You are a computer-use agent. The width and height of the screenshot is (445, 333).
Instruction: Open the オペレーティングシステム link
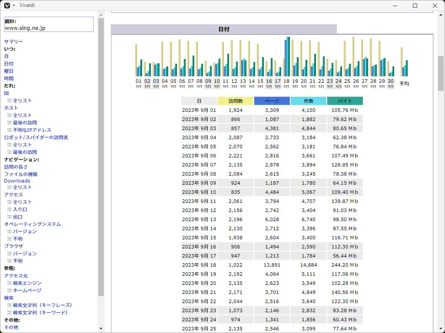33,224
